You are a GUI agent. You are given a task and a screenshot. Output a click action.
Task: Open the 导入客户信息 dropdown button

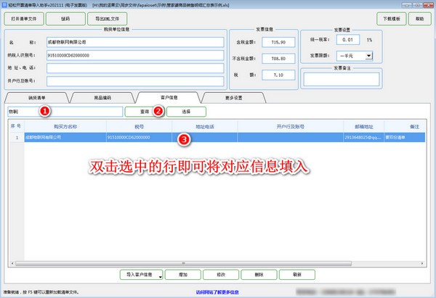(x=140, y=275)
